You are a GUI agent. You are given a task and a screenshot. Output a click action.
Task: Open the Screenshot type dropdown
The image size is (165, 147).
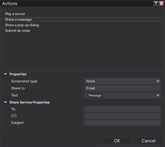(123, 81)
